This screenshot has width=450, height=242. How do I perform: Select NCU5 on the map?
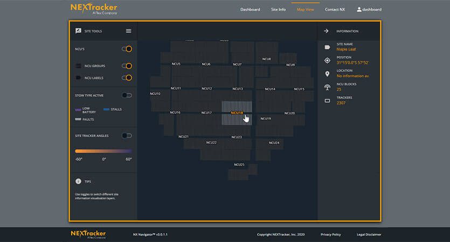click(176, 64)
